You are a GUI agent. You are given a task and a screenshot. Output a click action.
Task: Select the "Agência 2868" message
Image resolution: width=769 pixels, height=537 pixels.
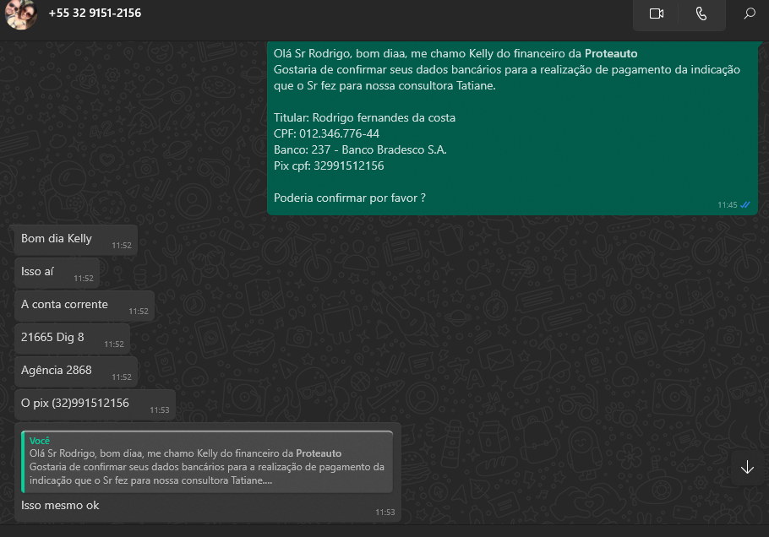pyautogui.click(x=57, y=371)
